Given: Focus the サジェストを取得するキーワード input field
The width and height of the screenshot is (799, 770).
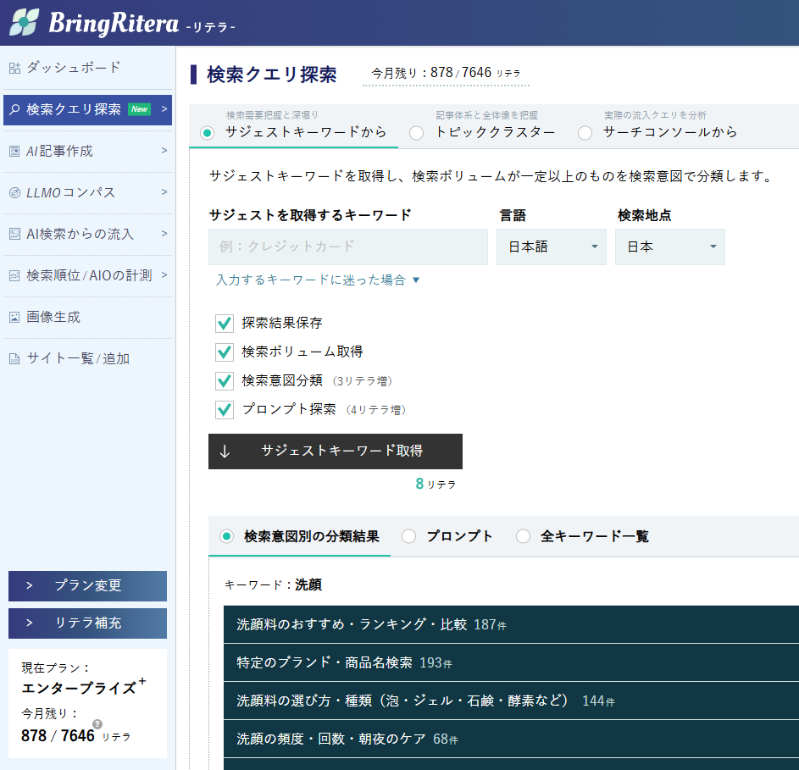Looking at the screenshot, I should tap(348, 247).
